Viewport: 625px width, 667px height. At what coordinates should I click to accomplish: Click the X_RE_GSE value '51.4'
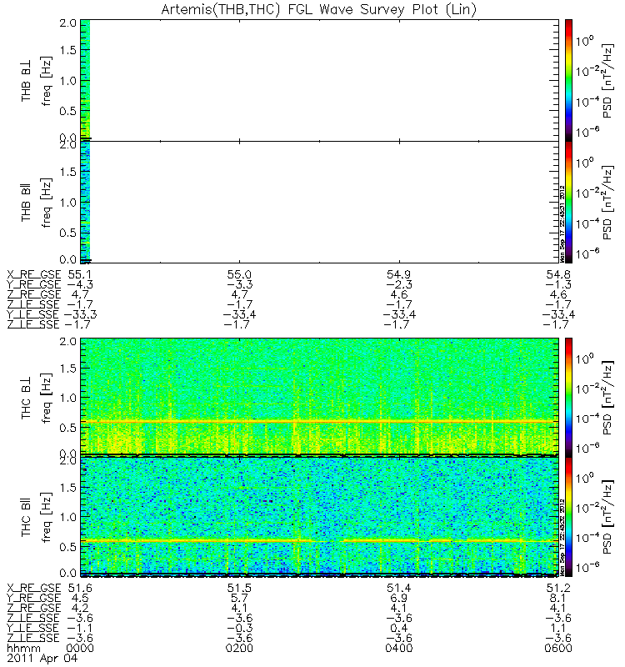click(399, 588)
